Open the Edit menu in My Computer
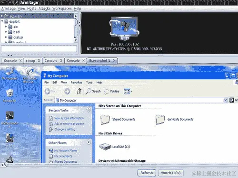The image size is (238, 178). pyautogui.click(x=55, y=82)
